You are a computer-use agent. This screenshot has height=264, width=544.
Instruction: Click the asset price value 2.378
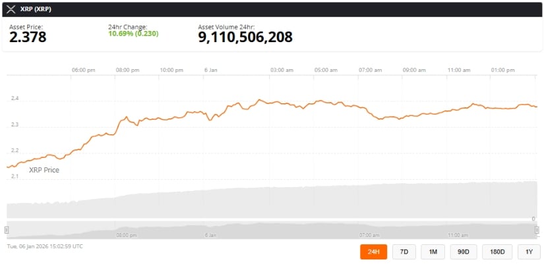pyautogui.click(x=28, y=37)
